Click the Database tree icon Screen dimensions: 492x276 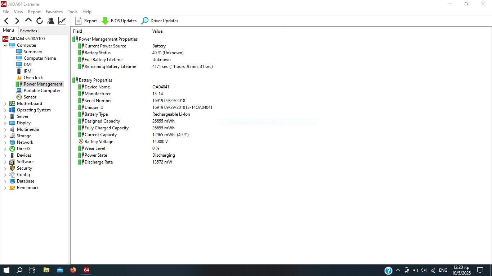click(x=12, y=181)
